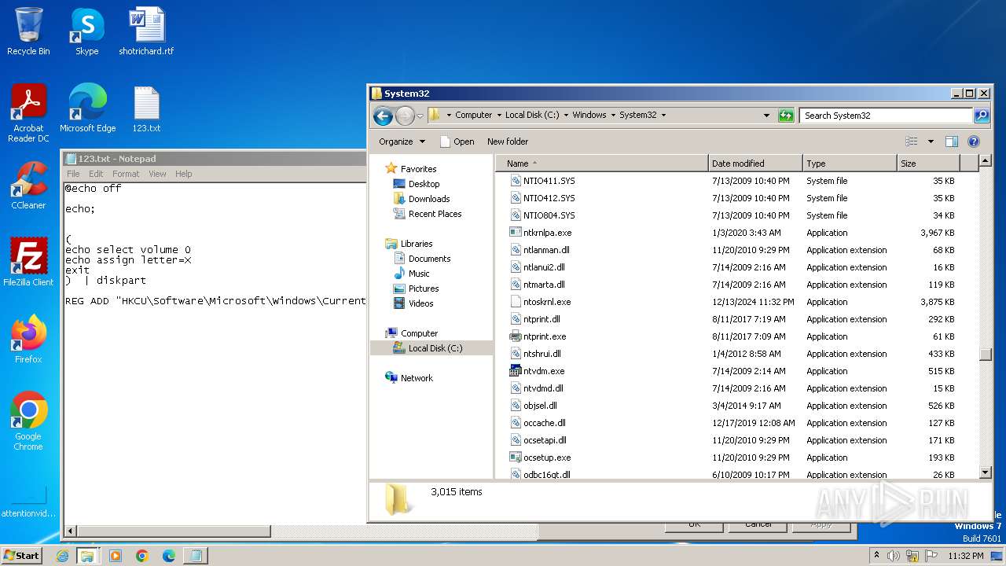Open the Start menu
Viewport: 1006px width, 566px height.
click(x=21, y=556)
